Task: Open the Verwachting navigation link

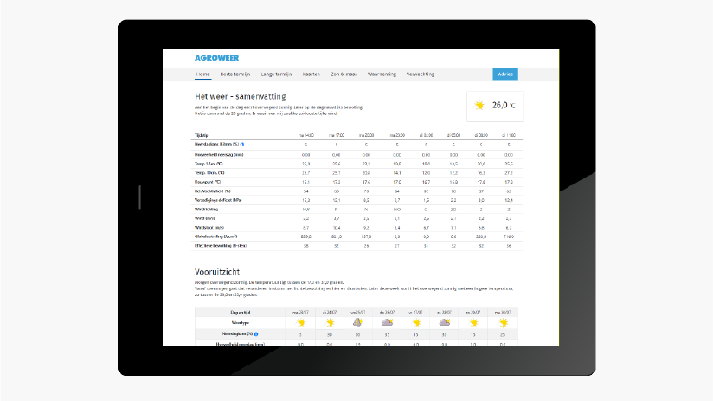Action: pos(421,74)
